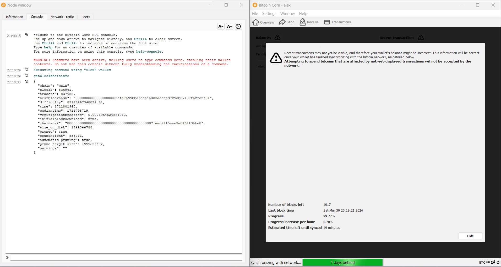Screen dimensions: 501x267
Task: Hide the synchronization overlay
Action: (470, 236)
